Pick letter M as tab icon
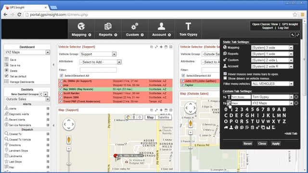Screen dimensions: 308x173 [279, 115]
